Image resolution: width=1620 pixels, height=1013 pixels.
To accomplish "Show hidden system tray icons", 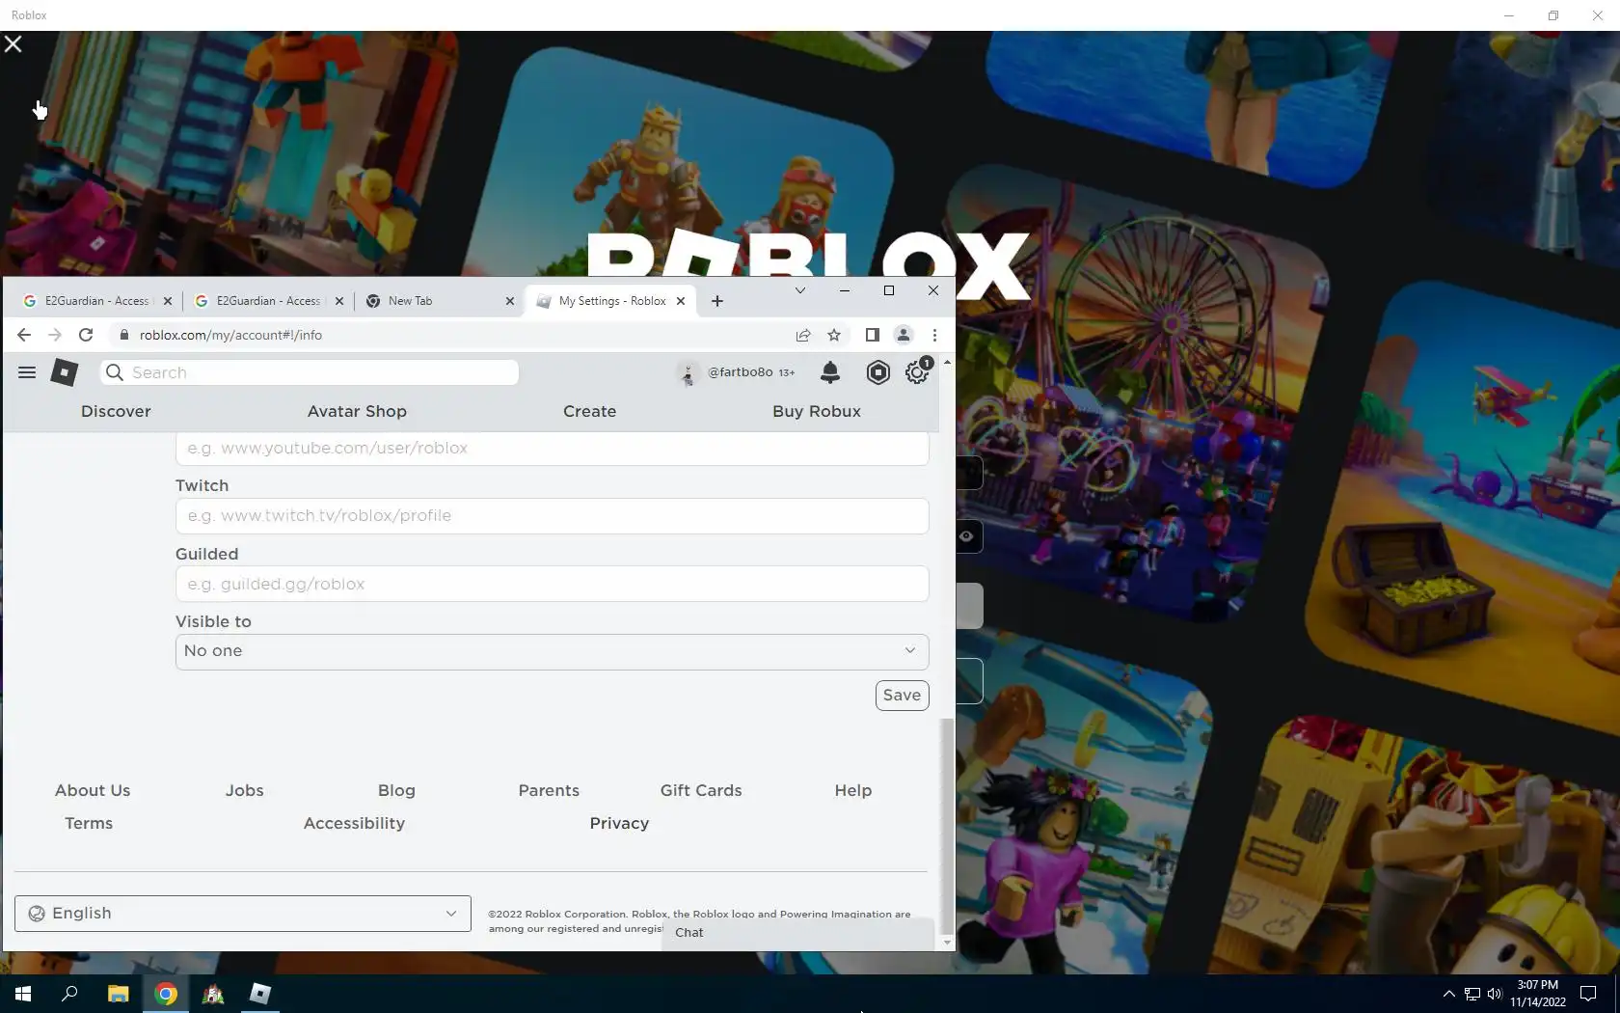I will (1448, 994).
